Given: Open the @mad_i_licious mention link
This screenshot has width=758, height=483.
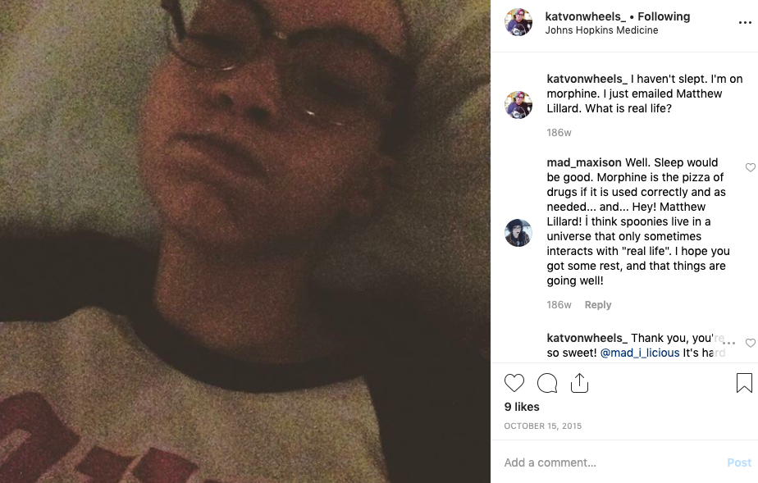Looking at the screenshot, I should pyautogui.click(x=640, y=353).
